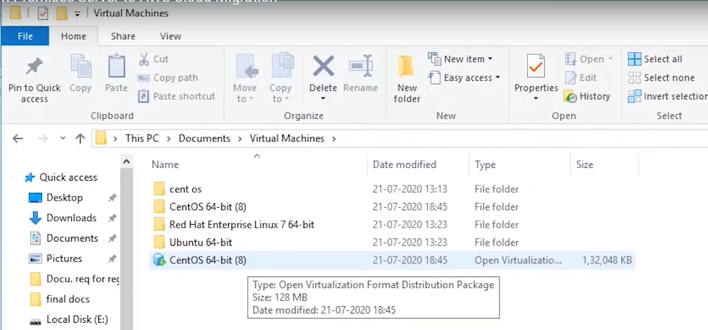This screenshot has width=708, height=330.
Task: Choose Copy path in the ribbon
Action: (168, 78)
